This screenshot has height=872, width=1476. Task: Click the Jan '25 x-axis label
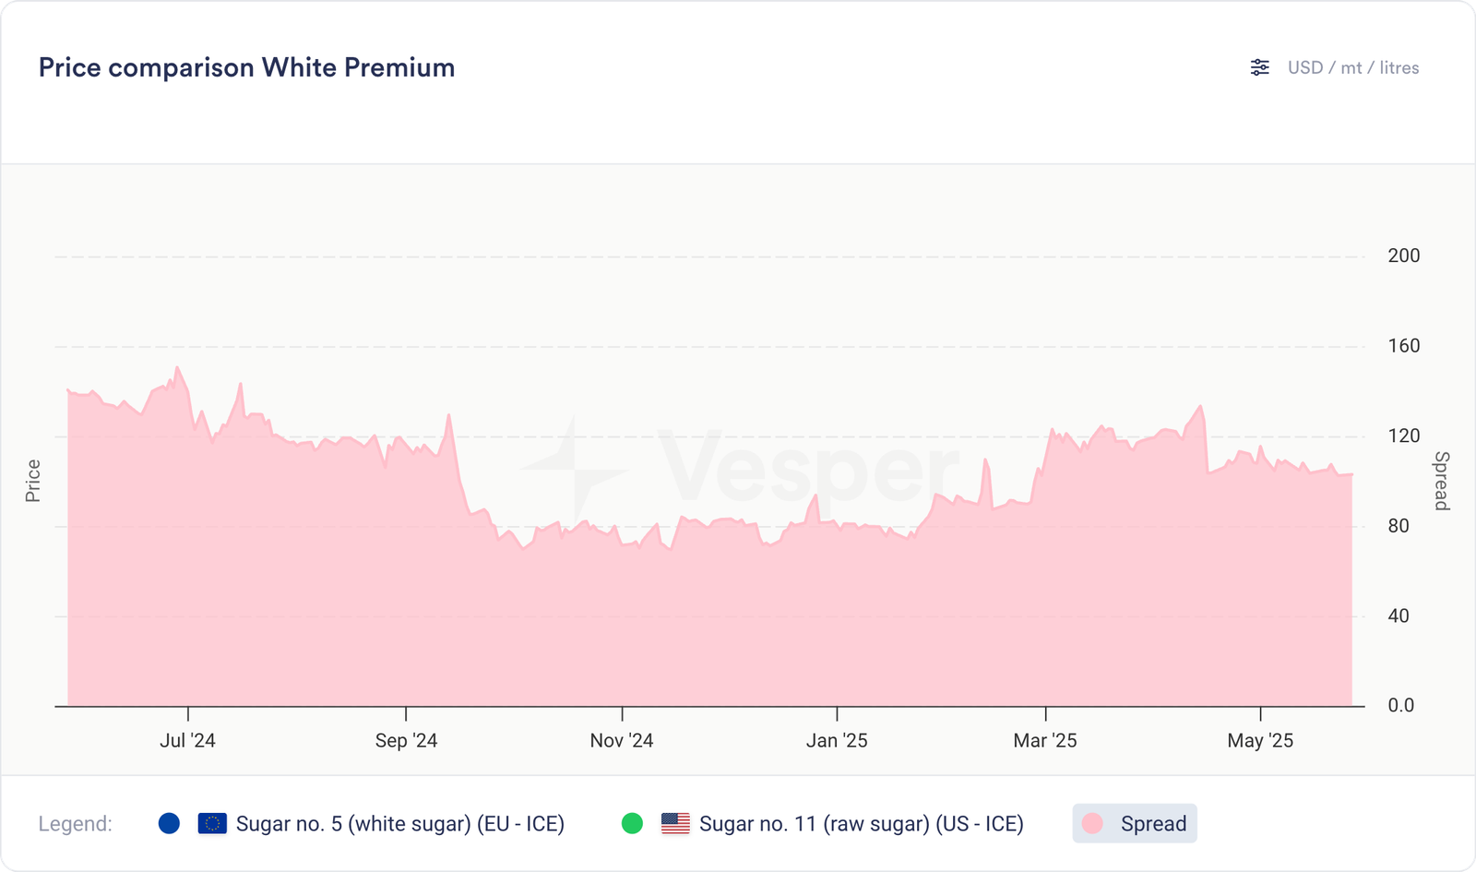837,740
